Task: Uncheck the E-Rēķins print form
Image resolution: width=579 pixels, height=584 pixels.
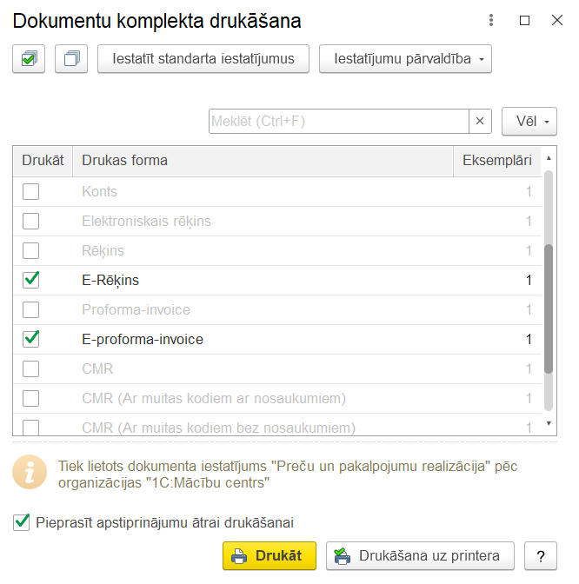Action: 31,280
